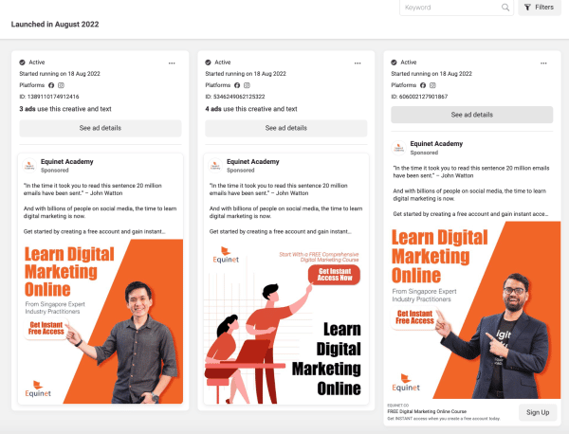Image resolution: width=569 pixels, height=434 pixels.
Task: Open three-dot menu for ad ID 5346249062125322
Action: tap(358, 63)
